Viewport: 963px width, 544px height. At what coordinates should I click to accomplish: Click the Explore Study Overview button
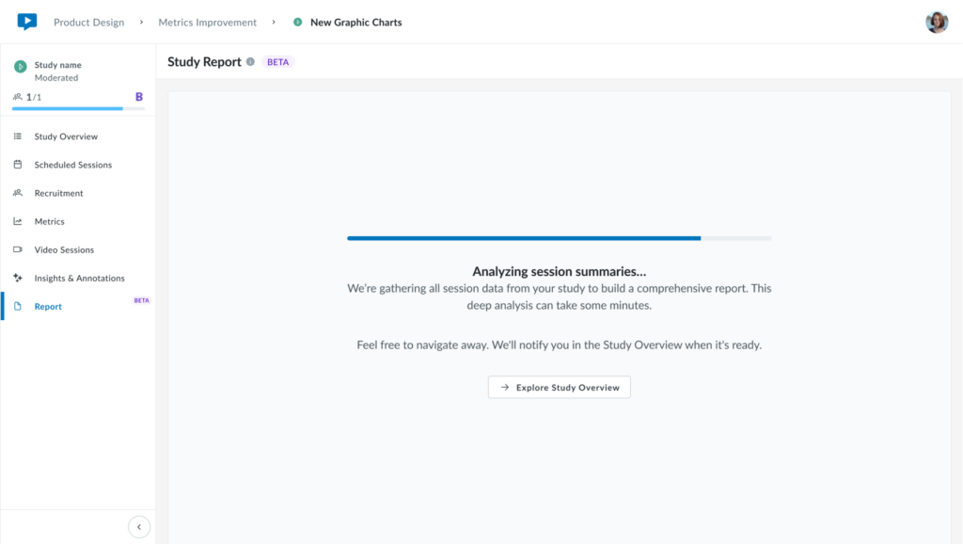(x=560, y=387)
